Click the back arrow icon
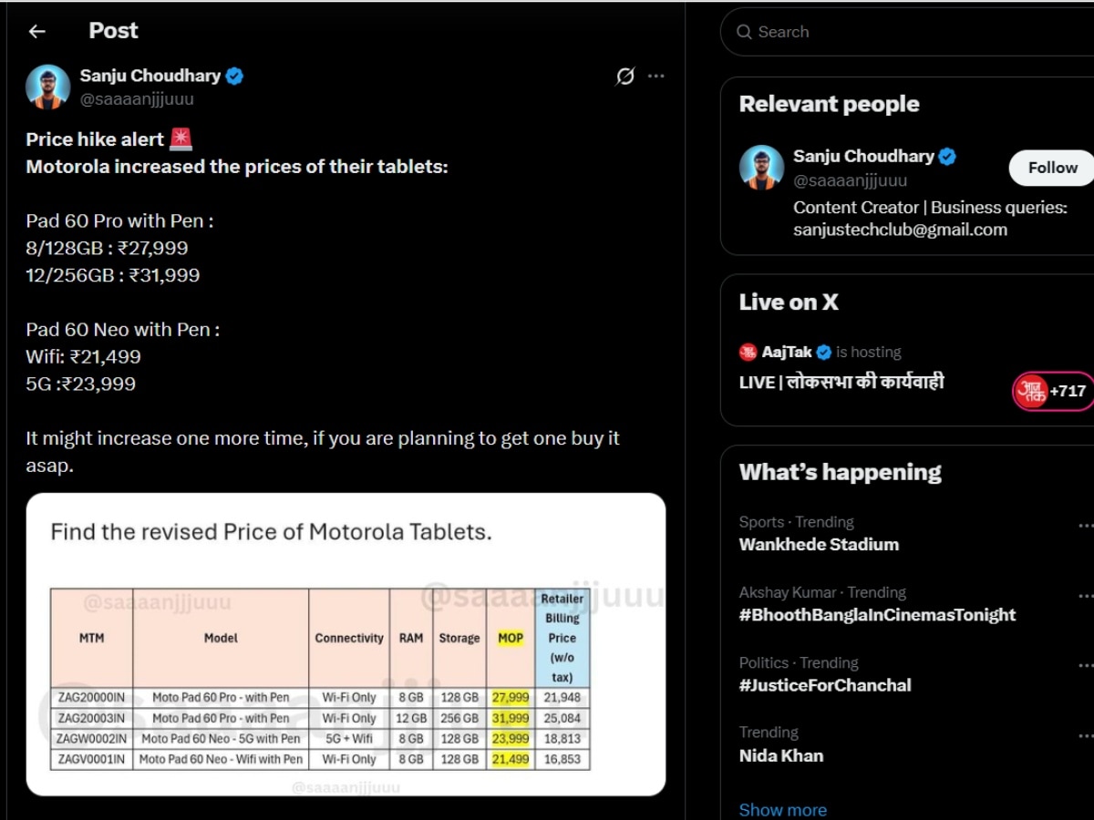The image size is (1094, 820). coord(36,32)
